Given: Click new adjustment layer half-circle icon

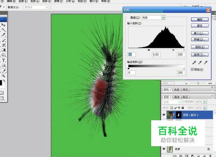Looking at the screenshot, I should click(x=193, y=156).
